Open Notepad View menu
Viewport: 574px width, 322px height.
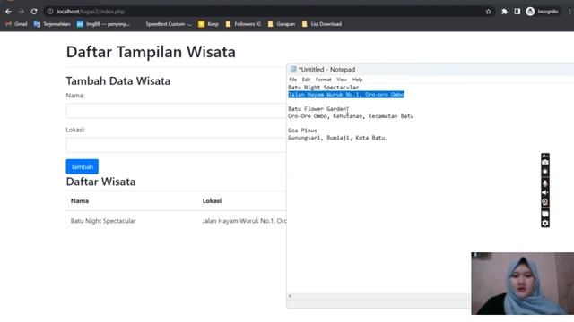[342, 80]
